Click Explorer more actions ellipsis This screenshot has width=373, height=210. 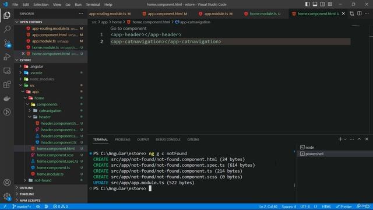pyautogui.click(x=81, y=13)
